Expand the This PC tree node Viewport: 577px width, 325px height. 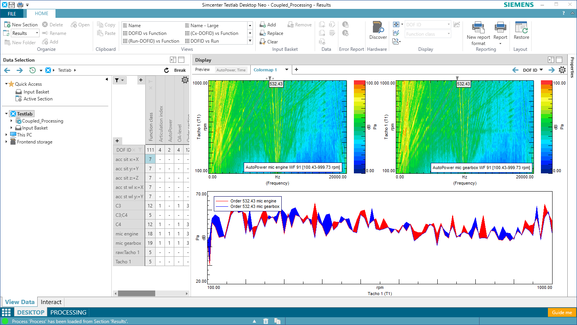pos(6,135)
